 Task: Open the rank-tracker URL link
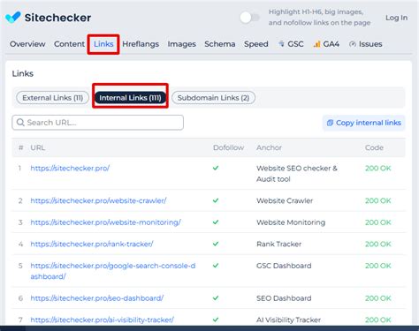click(92, 244)
